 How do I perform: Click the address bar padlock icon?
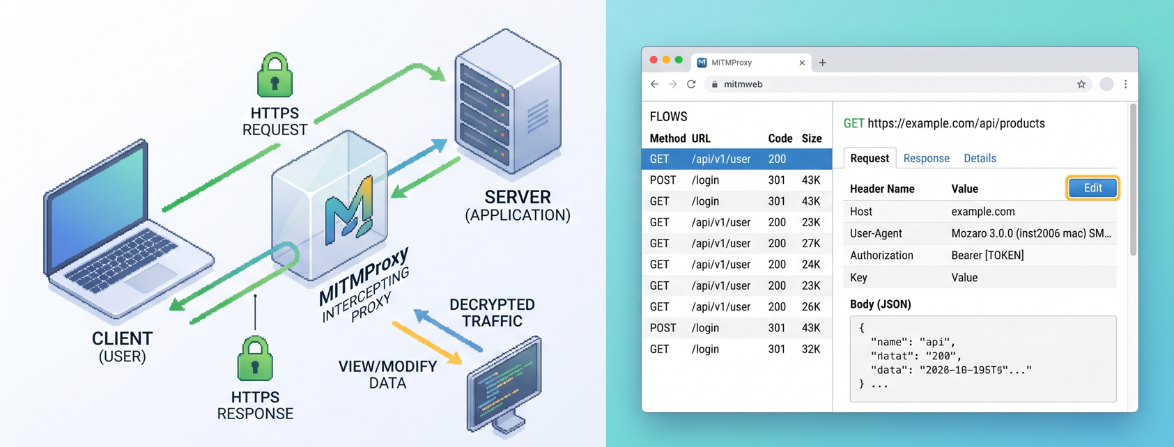[714, 84]
